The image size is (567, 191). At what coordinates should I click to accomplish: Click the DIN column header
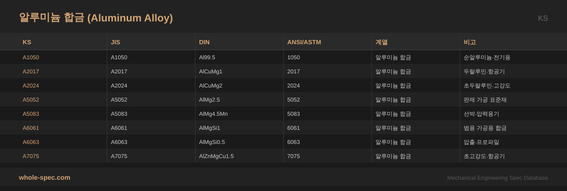point(204,42)
